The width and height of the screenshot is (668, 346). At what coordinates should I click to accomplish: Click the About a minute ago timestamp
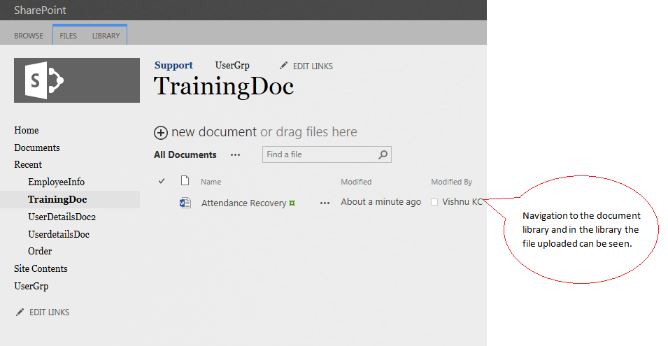pos(381,202)
